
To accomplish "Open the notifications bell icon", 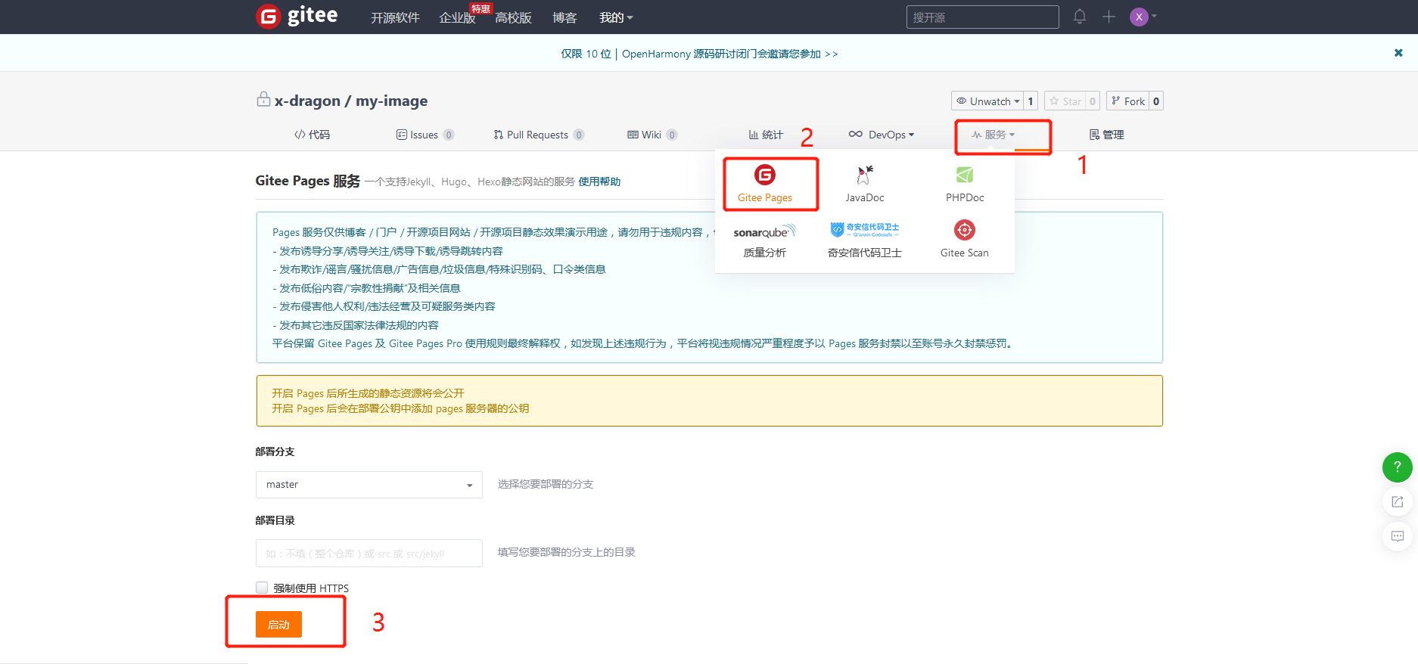I will (x=1080, y=17).
